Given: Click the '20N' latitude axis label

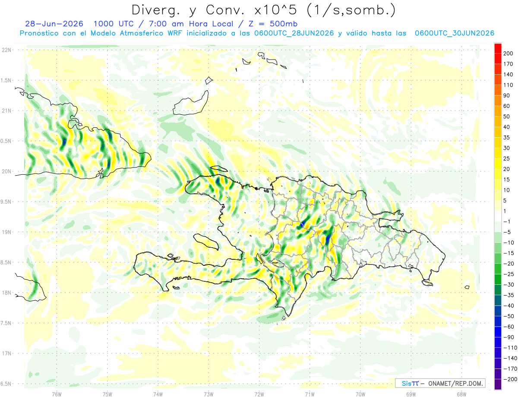Looking at the screenshot, I should click(6, 171).
